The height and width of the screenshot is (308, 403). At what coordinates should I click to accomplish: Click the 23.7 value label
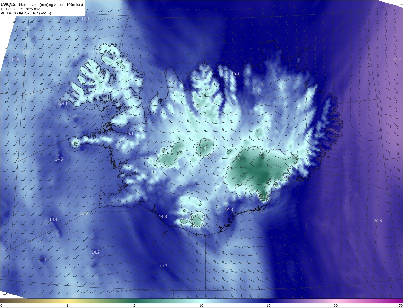[x=397, y=60]
